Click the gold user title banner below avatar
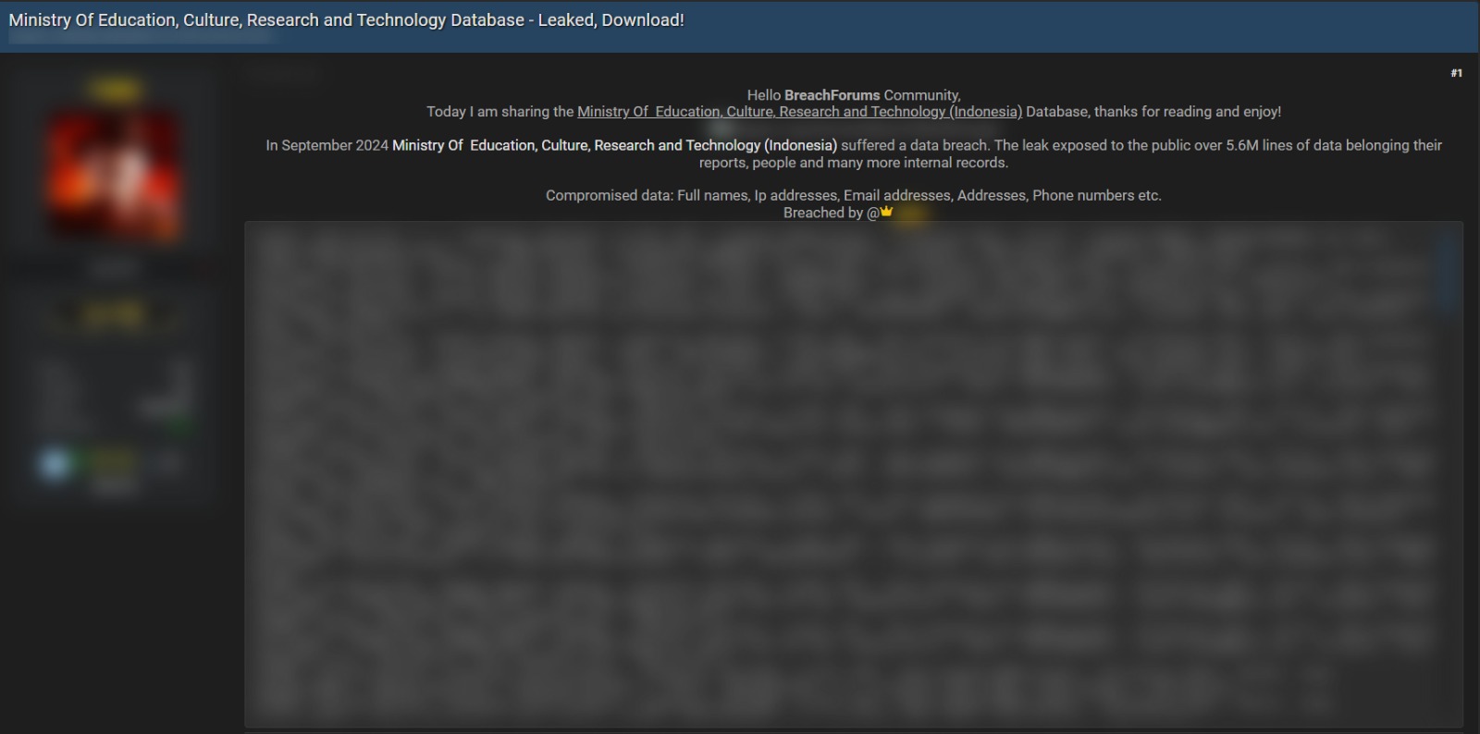Screen dimensions: 1480x734 pyautogui.click(x=113, y=315)
